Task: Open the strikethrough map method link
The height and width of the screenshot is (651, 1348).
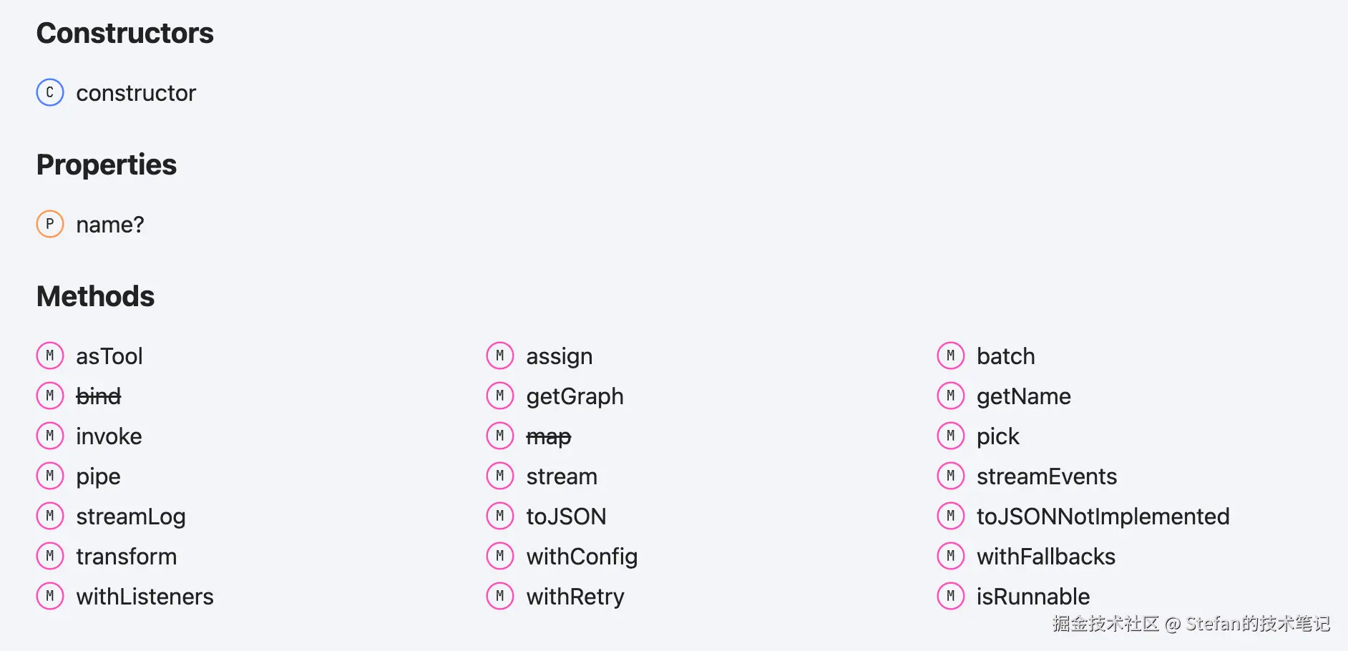Action: click(x=549, y=436)
